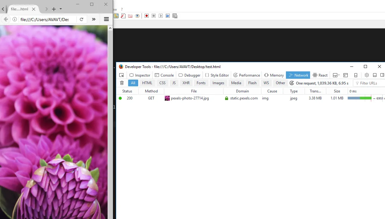Image resolution: width=385 pixels, height=219 pixels.
Task: Toggle the Media network filter
Action: (x=236, y=83)
